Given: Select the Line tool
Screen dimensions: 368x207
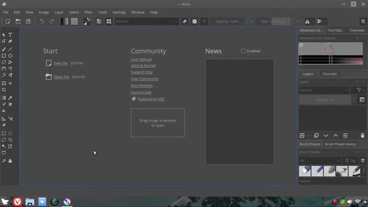Looking at the screenshot, I should 10,49.
